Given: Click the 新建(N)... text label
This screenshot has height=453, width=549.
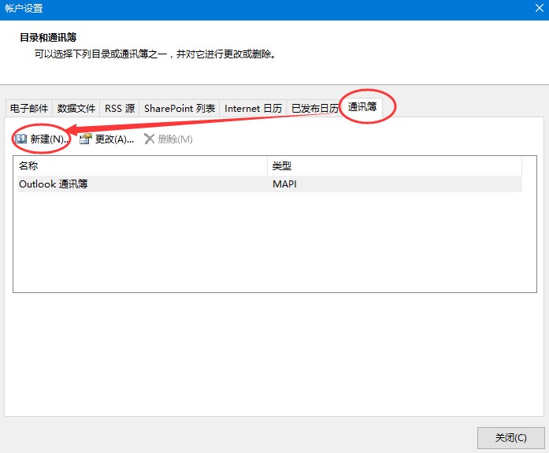Looking at the screenshot, I should [49, 139].
